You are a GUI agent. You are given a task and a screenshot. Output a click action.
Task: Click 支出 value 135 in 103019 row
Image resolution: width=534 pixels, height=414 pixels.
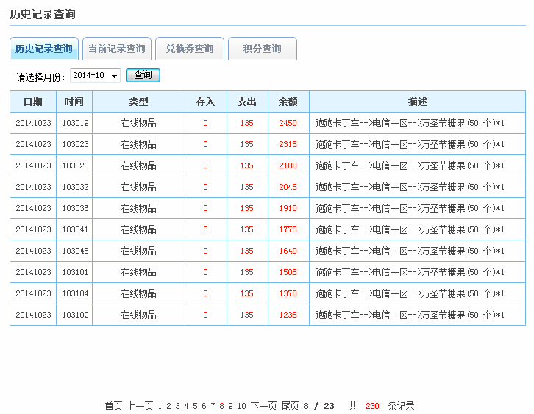(247, 123)
